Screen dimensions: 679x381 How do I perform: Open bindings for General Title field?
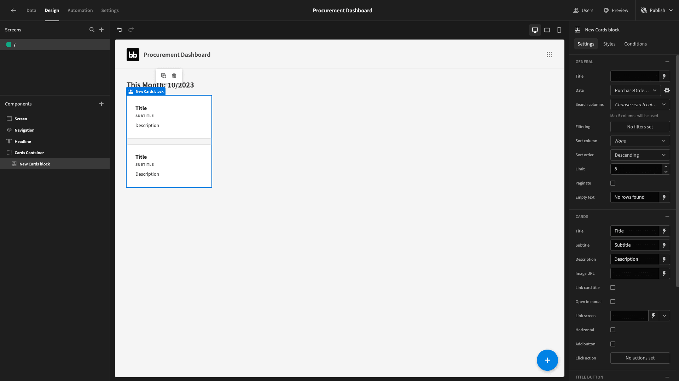(665, 76)
